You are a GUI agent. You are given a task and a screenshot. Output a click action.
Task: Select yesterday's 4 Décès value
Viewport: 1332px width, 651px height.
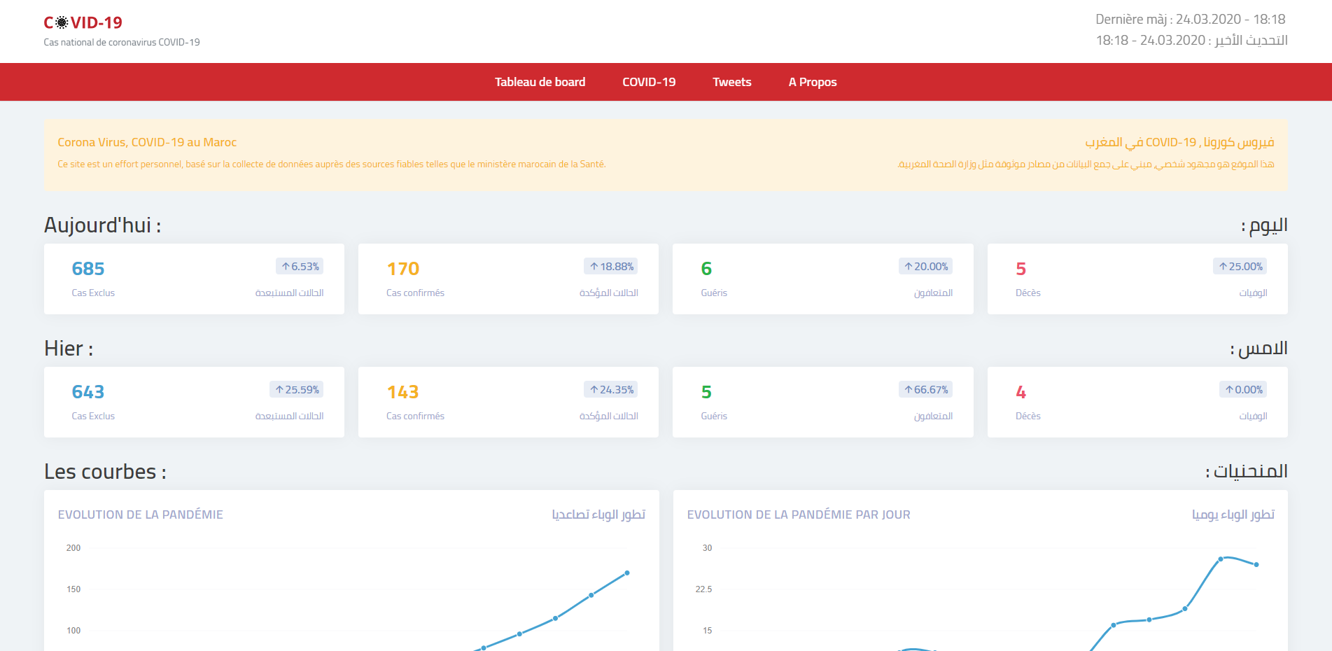coord(1021,392)
